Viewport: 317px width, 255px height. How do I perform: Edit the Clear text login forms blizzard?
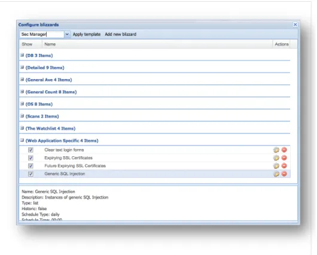tap(276, 150)
